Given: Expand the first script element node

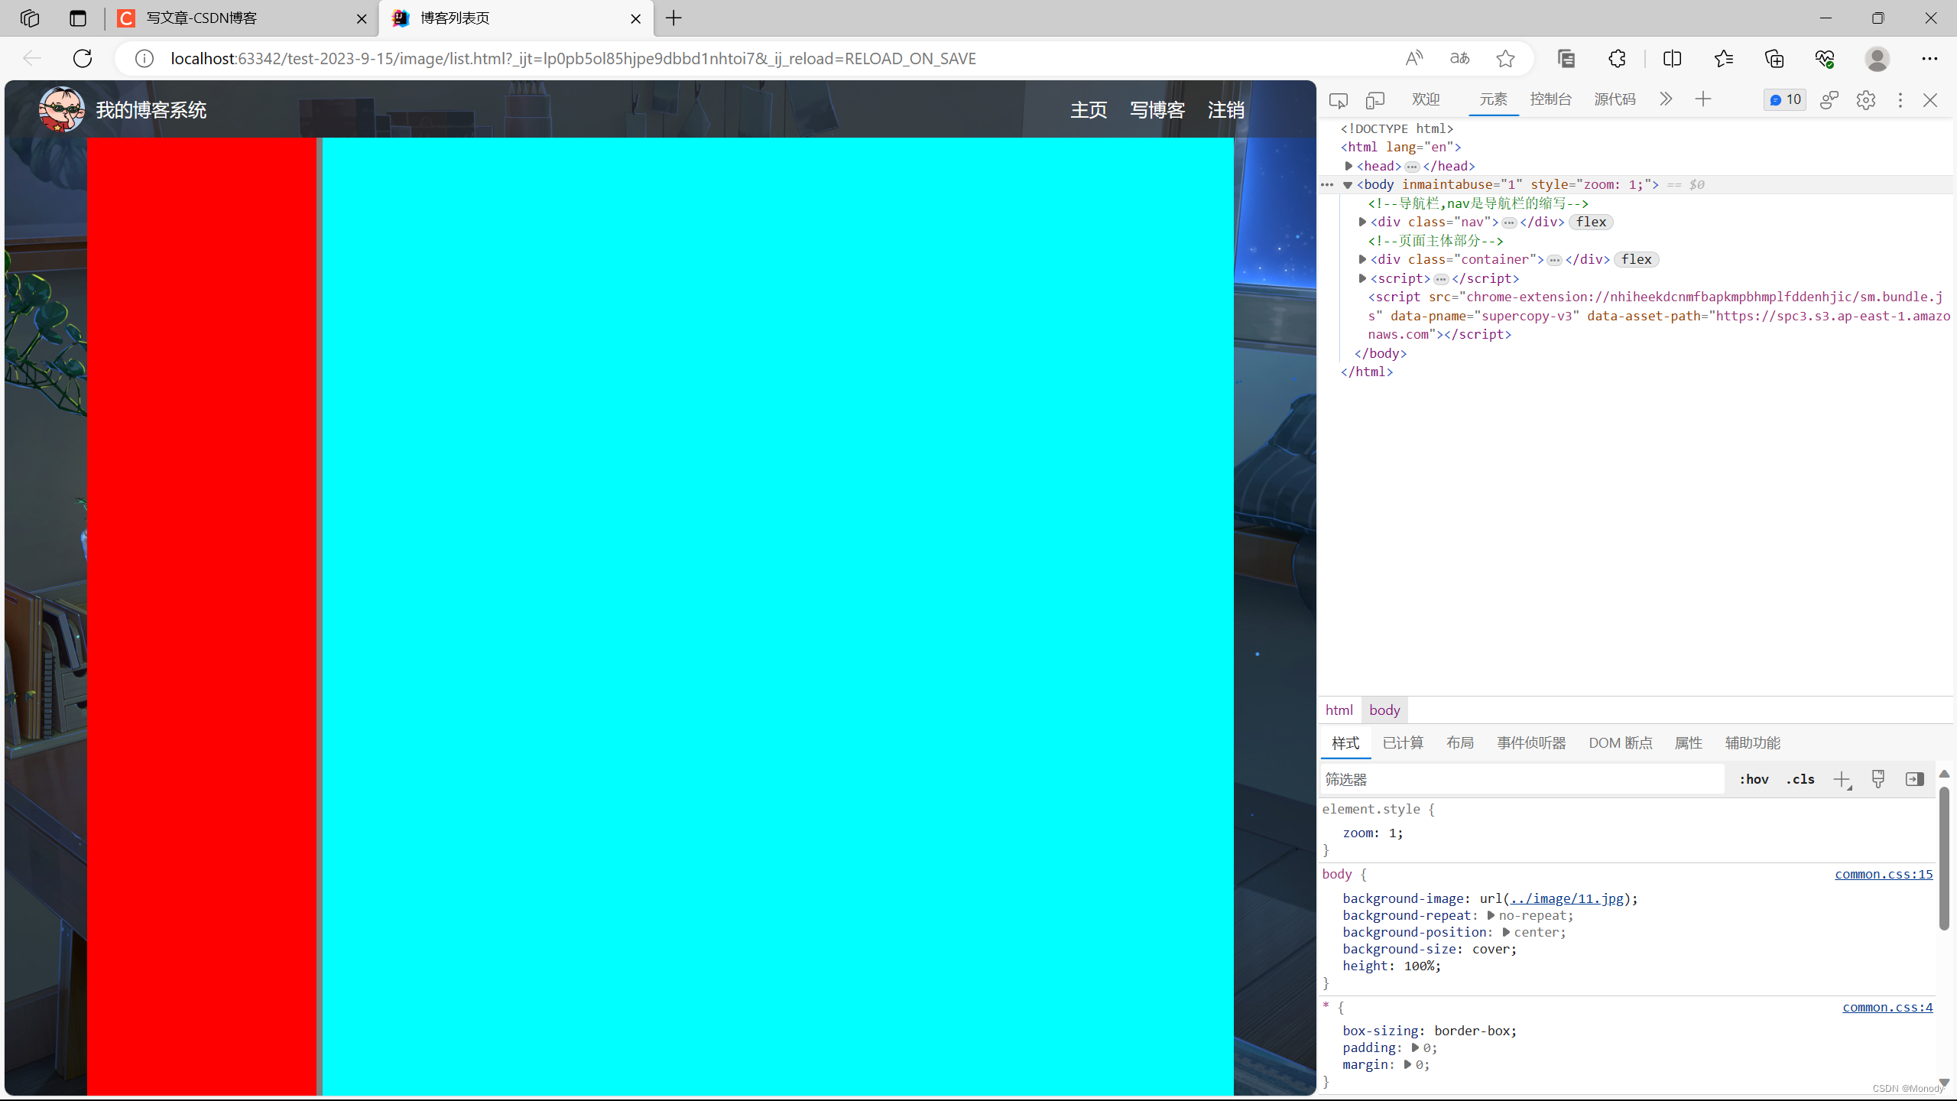Looking at the screenshot, I should [x=1362, y=278].
